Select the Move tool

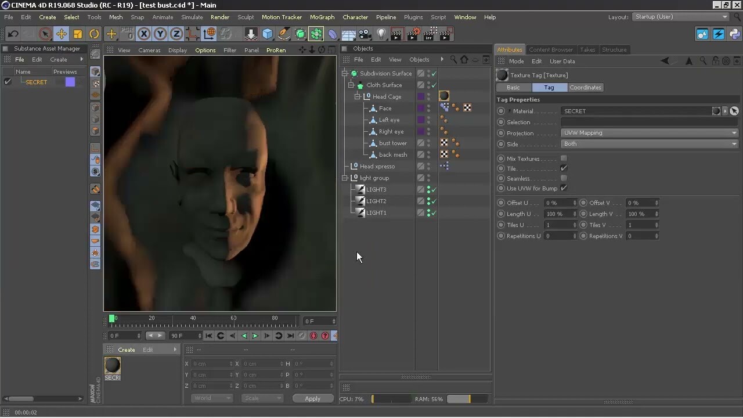pyautogui.click(x=61, y=34)
